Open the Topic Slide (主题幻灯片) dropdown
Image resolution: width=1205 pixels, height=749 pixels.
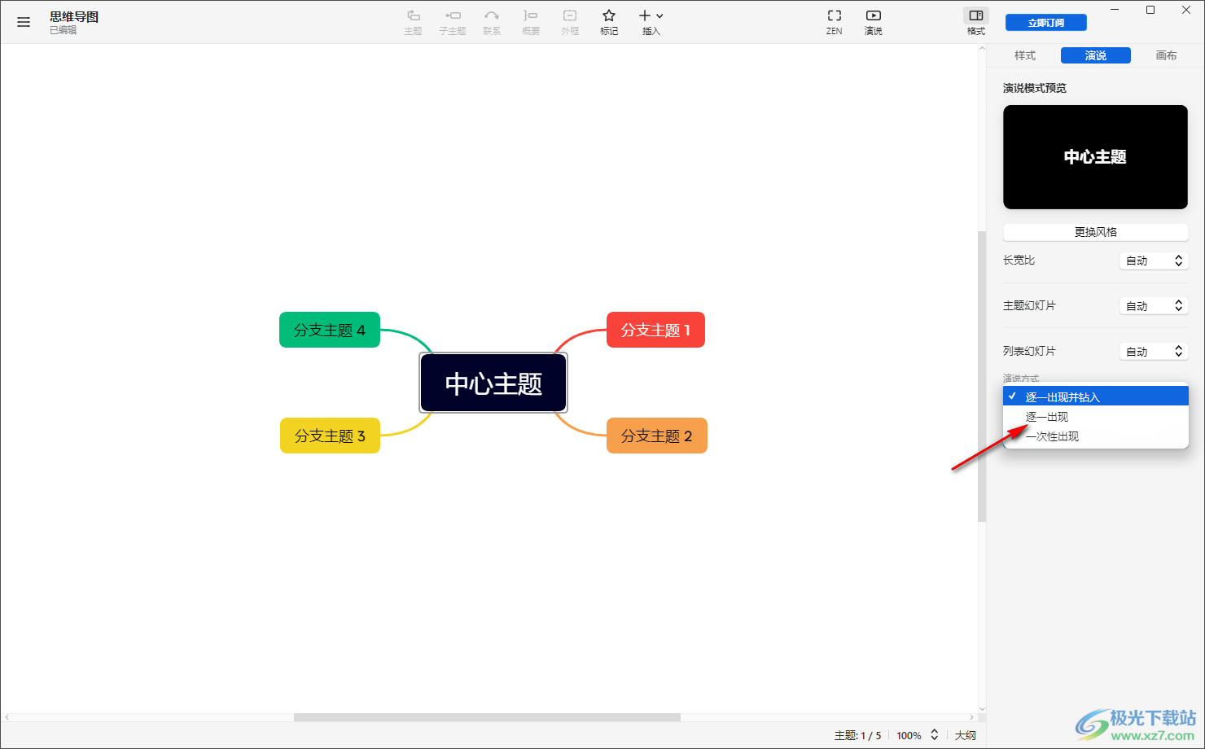point(1155,306)
